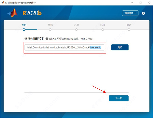Select the 选项 step tab
This screenshot has height=118, width=153.
click(103, 25)
